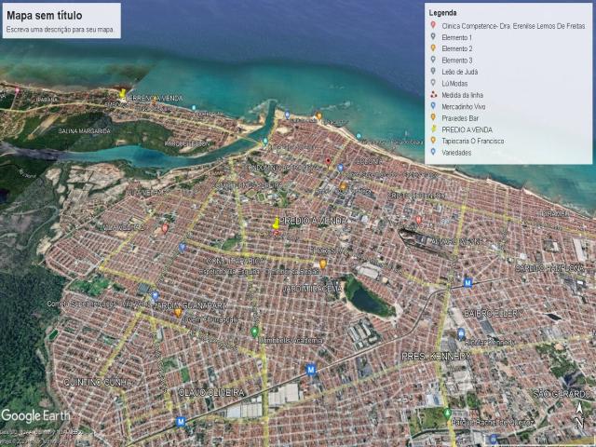Click legend pushpin icon for PREDIO A VENDA
The height and width of the screenshot is (447, 596).
point(433,129)
